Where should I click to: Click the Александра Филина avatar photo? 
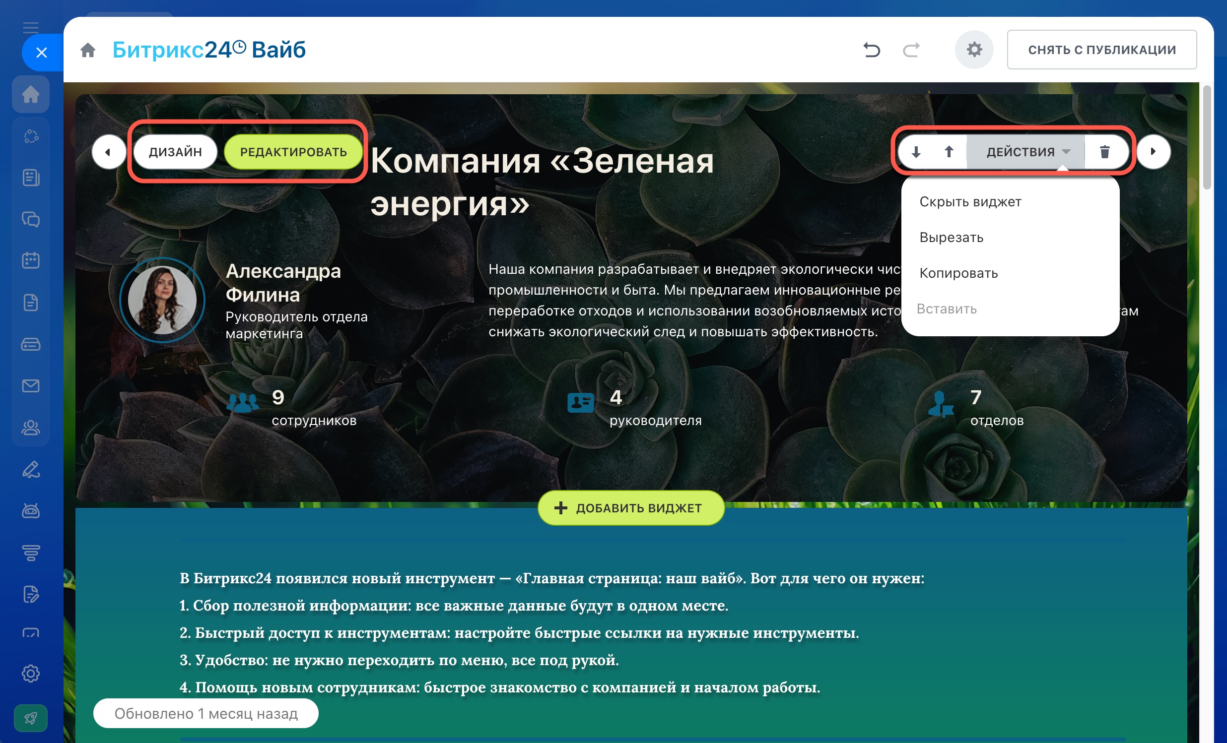[162, 300]
